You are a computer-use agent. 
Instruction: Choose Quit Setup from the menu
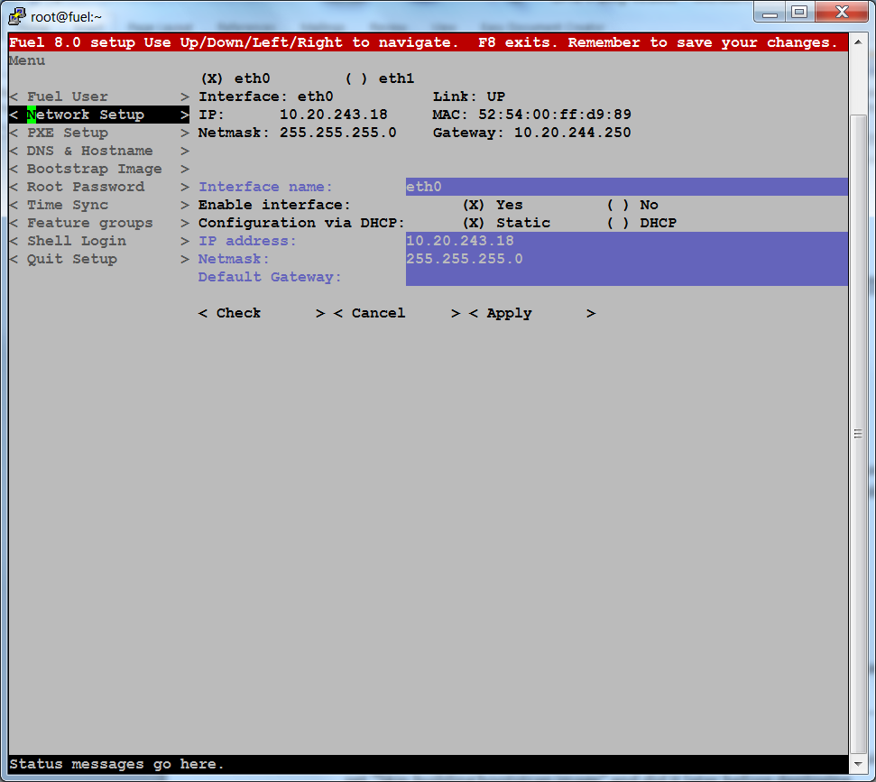point(99,259)
